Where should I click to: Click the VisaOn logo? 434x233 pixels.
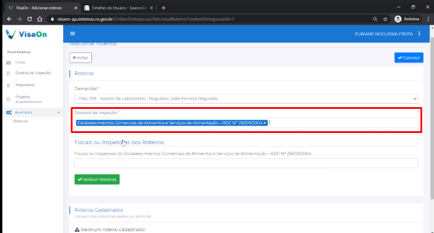coord(27,34)
